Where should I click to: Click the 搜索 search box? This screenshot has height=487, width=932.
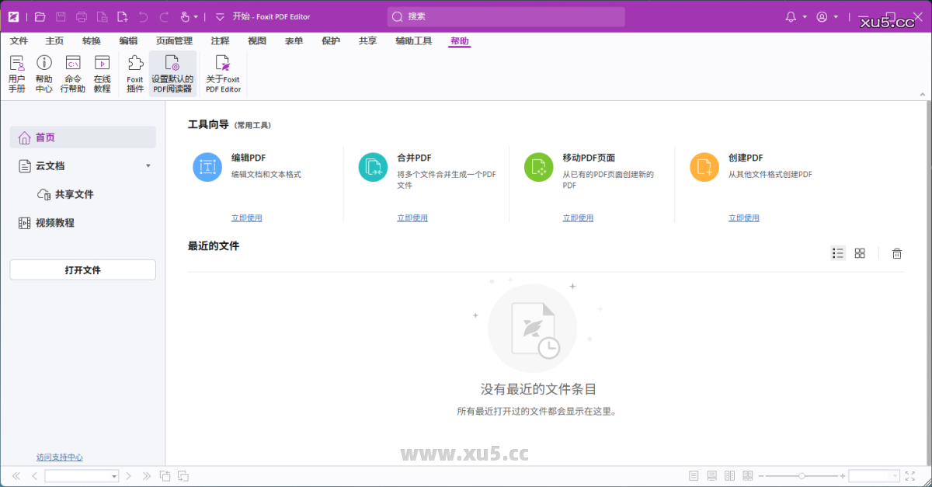(x=505, y=16)
